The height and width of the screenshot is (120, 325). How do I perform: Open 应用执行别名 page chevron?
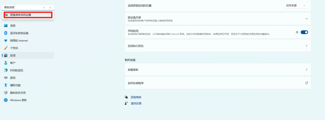[307, 46]
